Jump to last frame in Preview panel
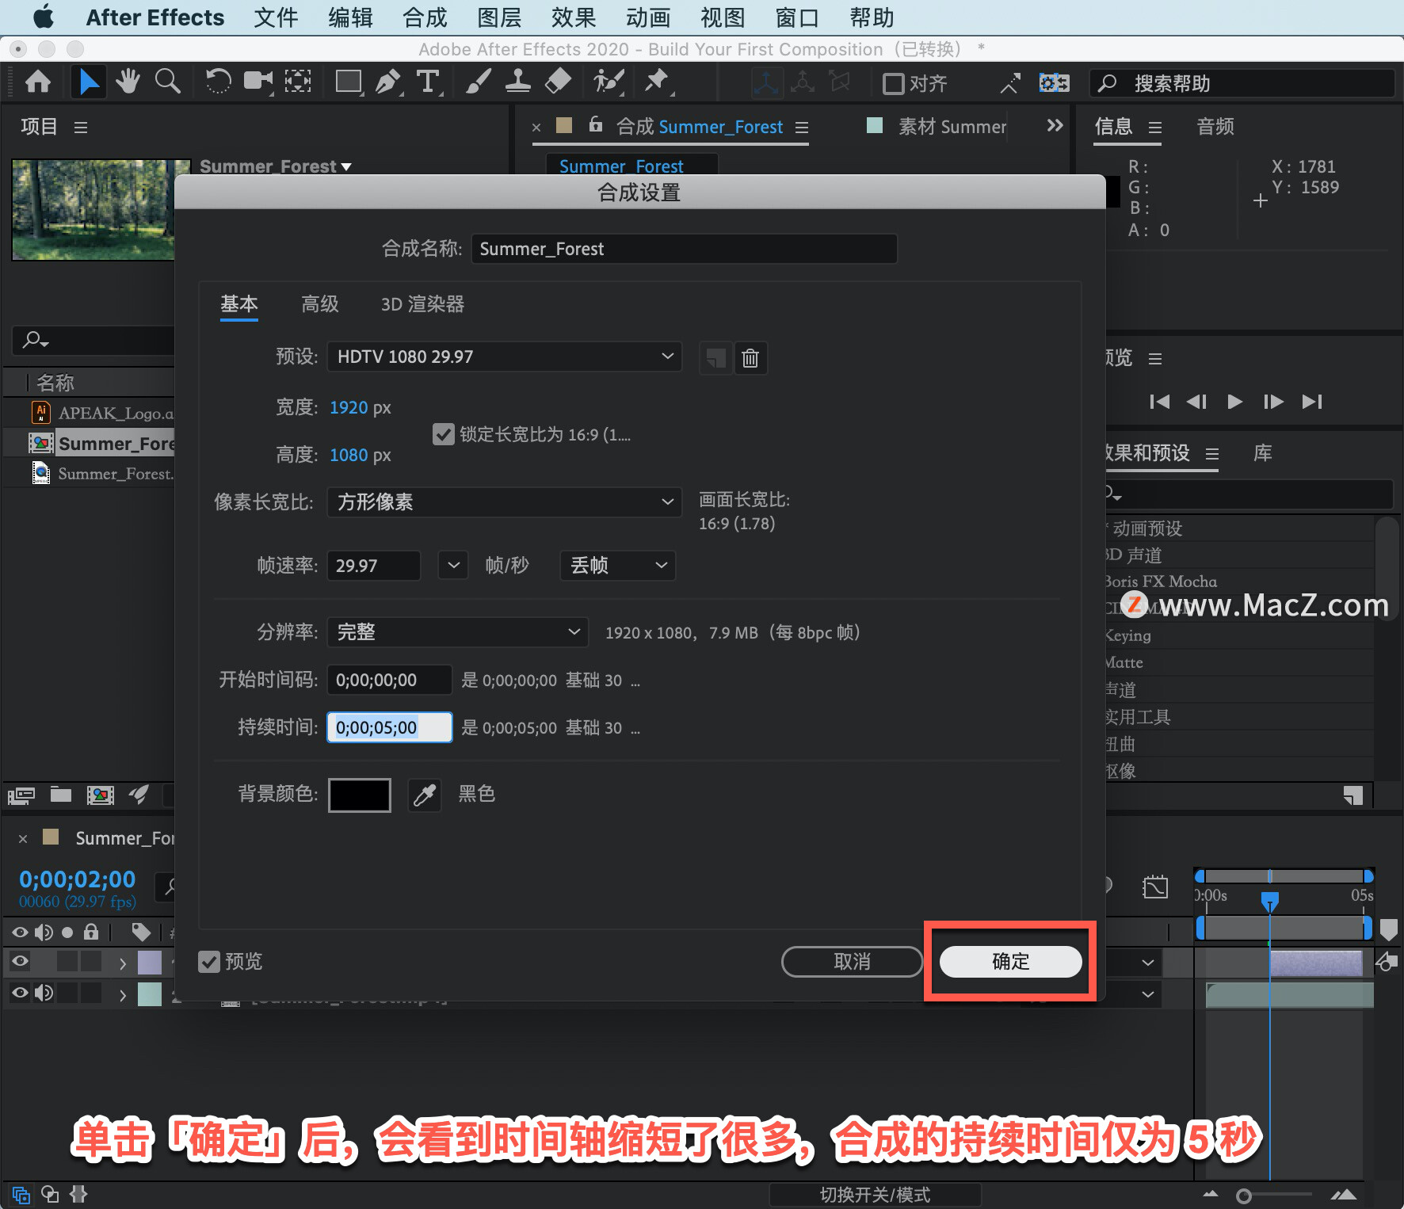 pyautogui.click(x=1312, y=402)
